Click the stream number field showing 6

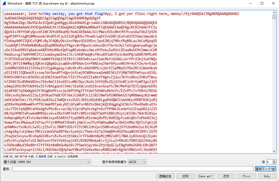269,162
